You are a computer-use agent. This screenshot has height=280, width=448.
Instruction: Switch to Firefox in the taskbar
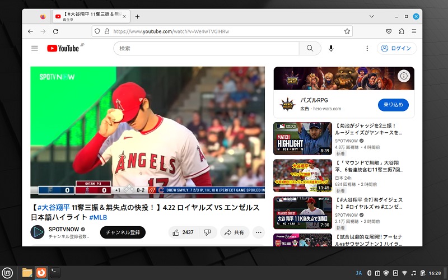pos(41,273)
